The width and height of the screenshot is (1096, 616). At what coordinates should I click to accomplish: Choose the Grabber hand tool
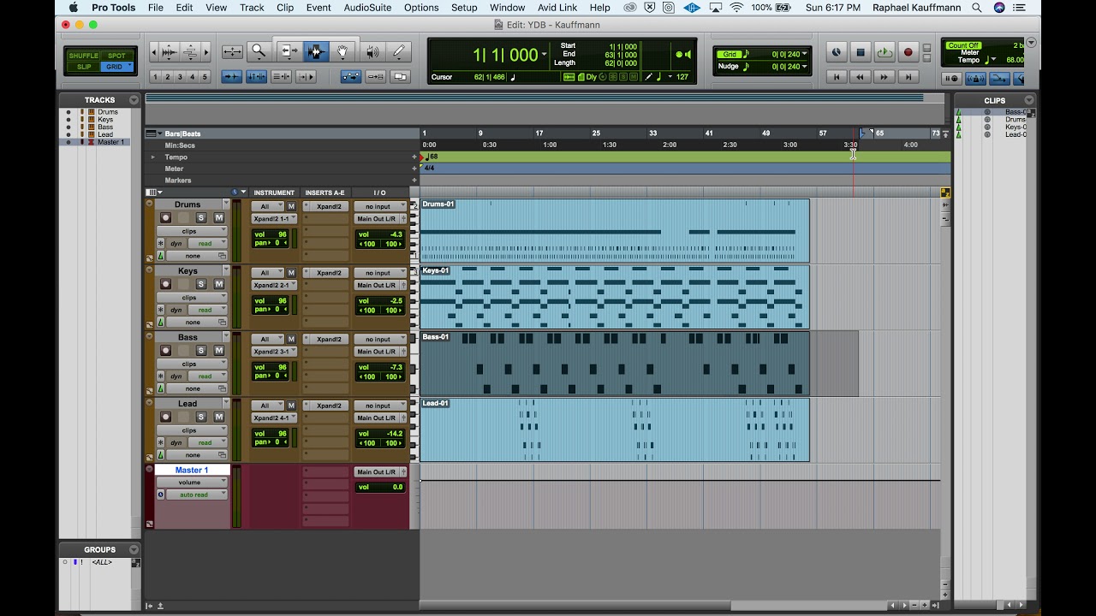[x=342, y=52]
